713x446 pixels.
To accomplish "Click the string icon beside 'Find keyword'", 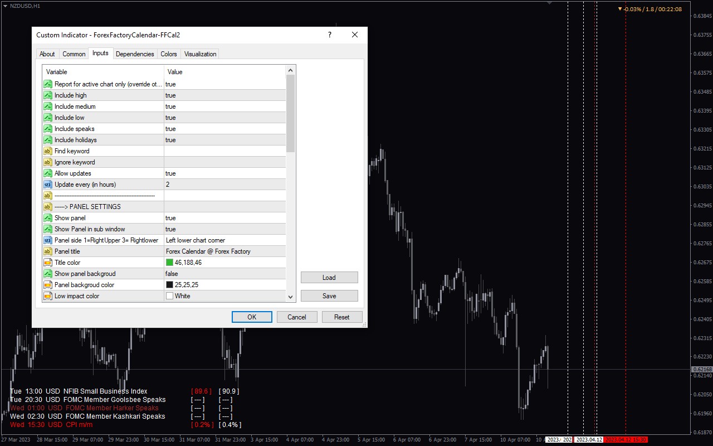I will (48, 151).
